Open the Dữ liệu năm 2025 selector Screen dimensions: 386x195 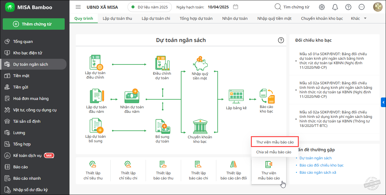pyautogui.click(x=150, y=7)
